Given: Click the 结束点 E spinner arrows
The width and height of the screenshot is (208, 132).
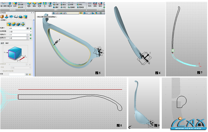Looking at the screenshot, I should tap(28, 38).
